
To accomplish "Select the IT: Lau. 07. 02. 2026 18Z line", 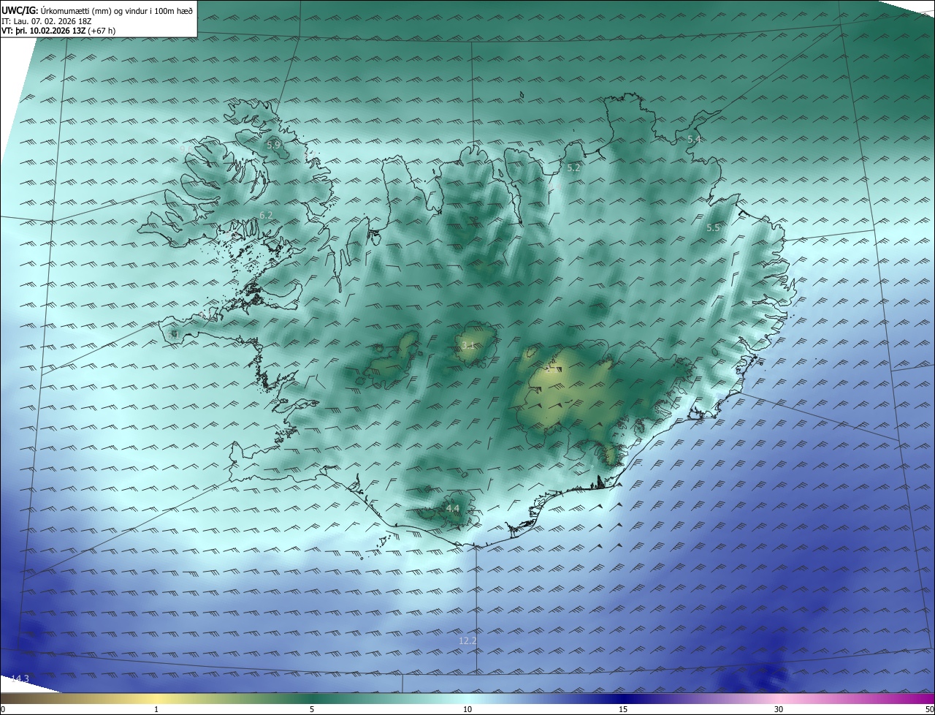I will point(47,21).
